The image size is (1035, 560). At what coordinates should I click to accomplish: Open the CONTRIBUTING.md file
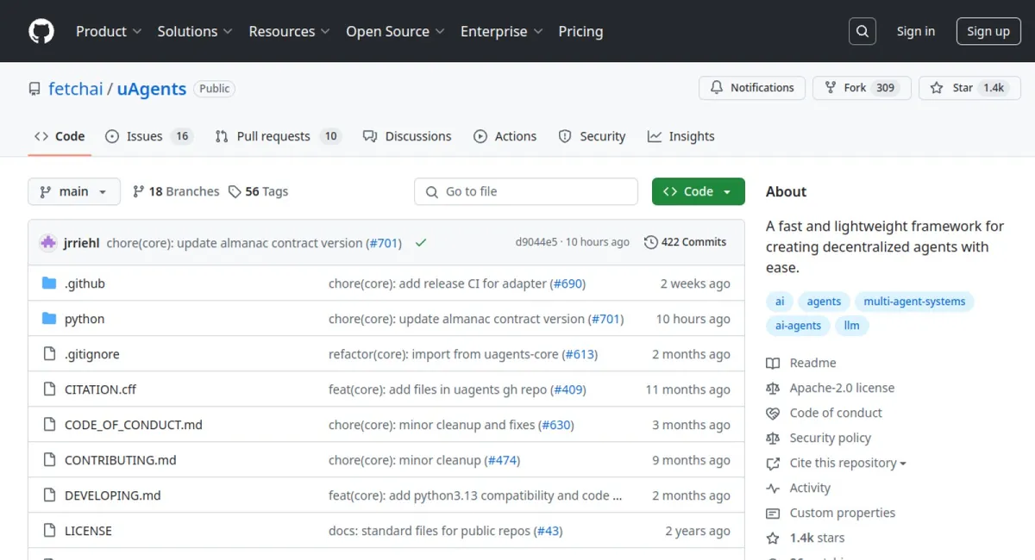[121, 460]
